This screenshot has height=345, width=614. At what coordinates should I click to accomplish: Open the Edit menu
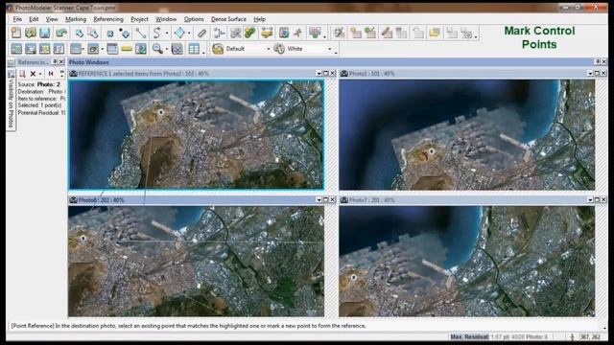pyautogui.click(x=34, y=19)
